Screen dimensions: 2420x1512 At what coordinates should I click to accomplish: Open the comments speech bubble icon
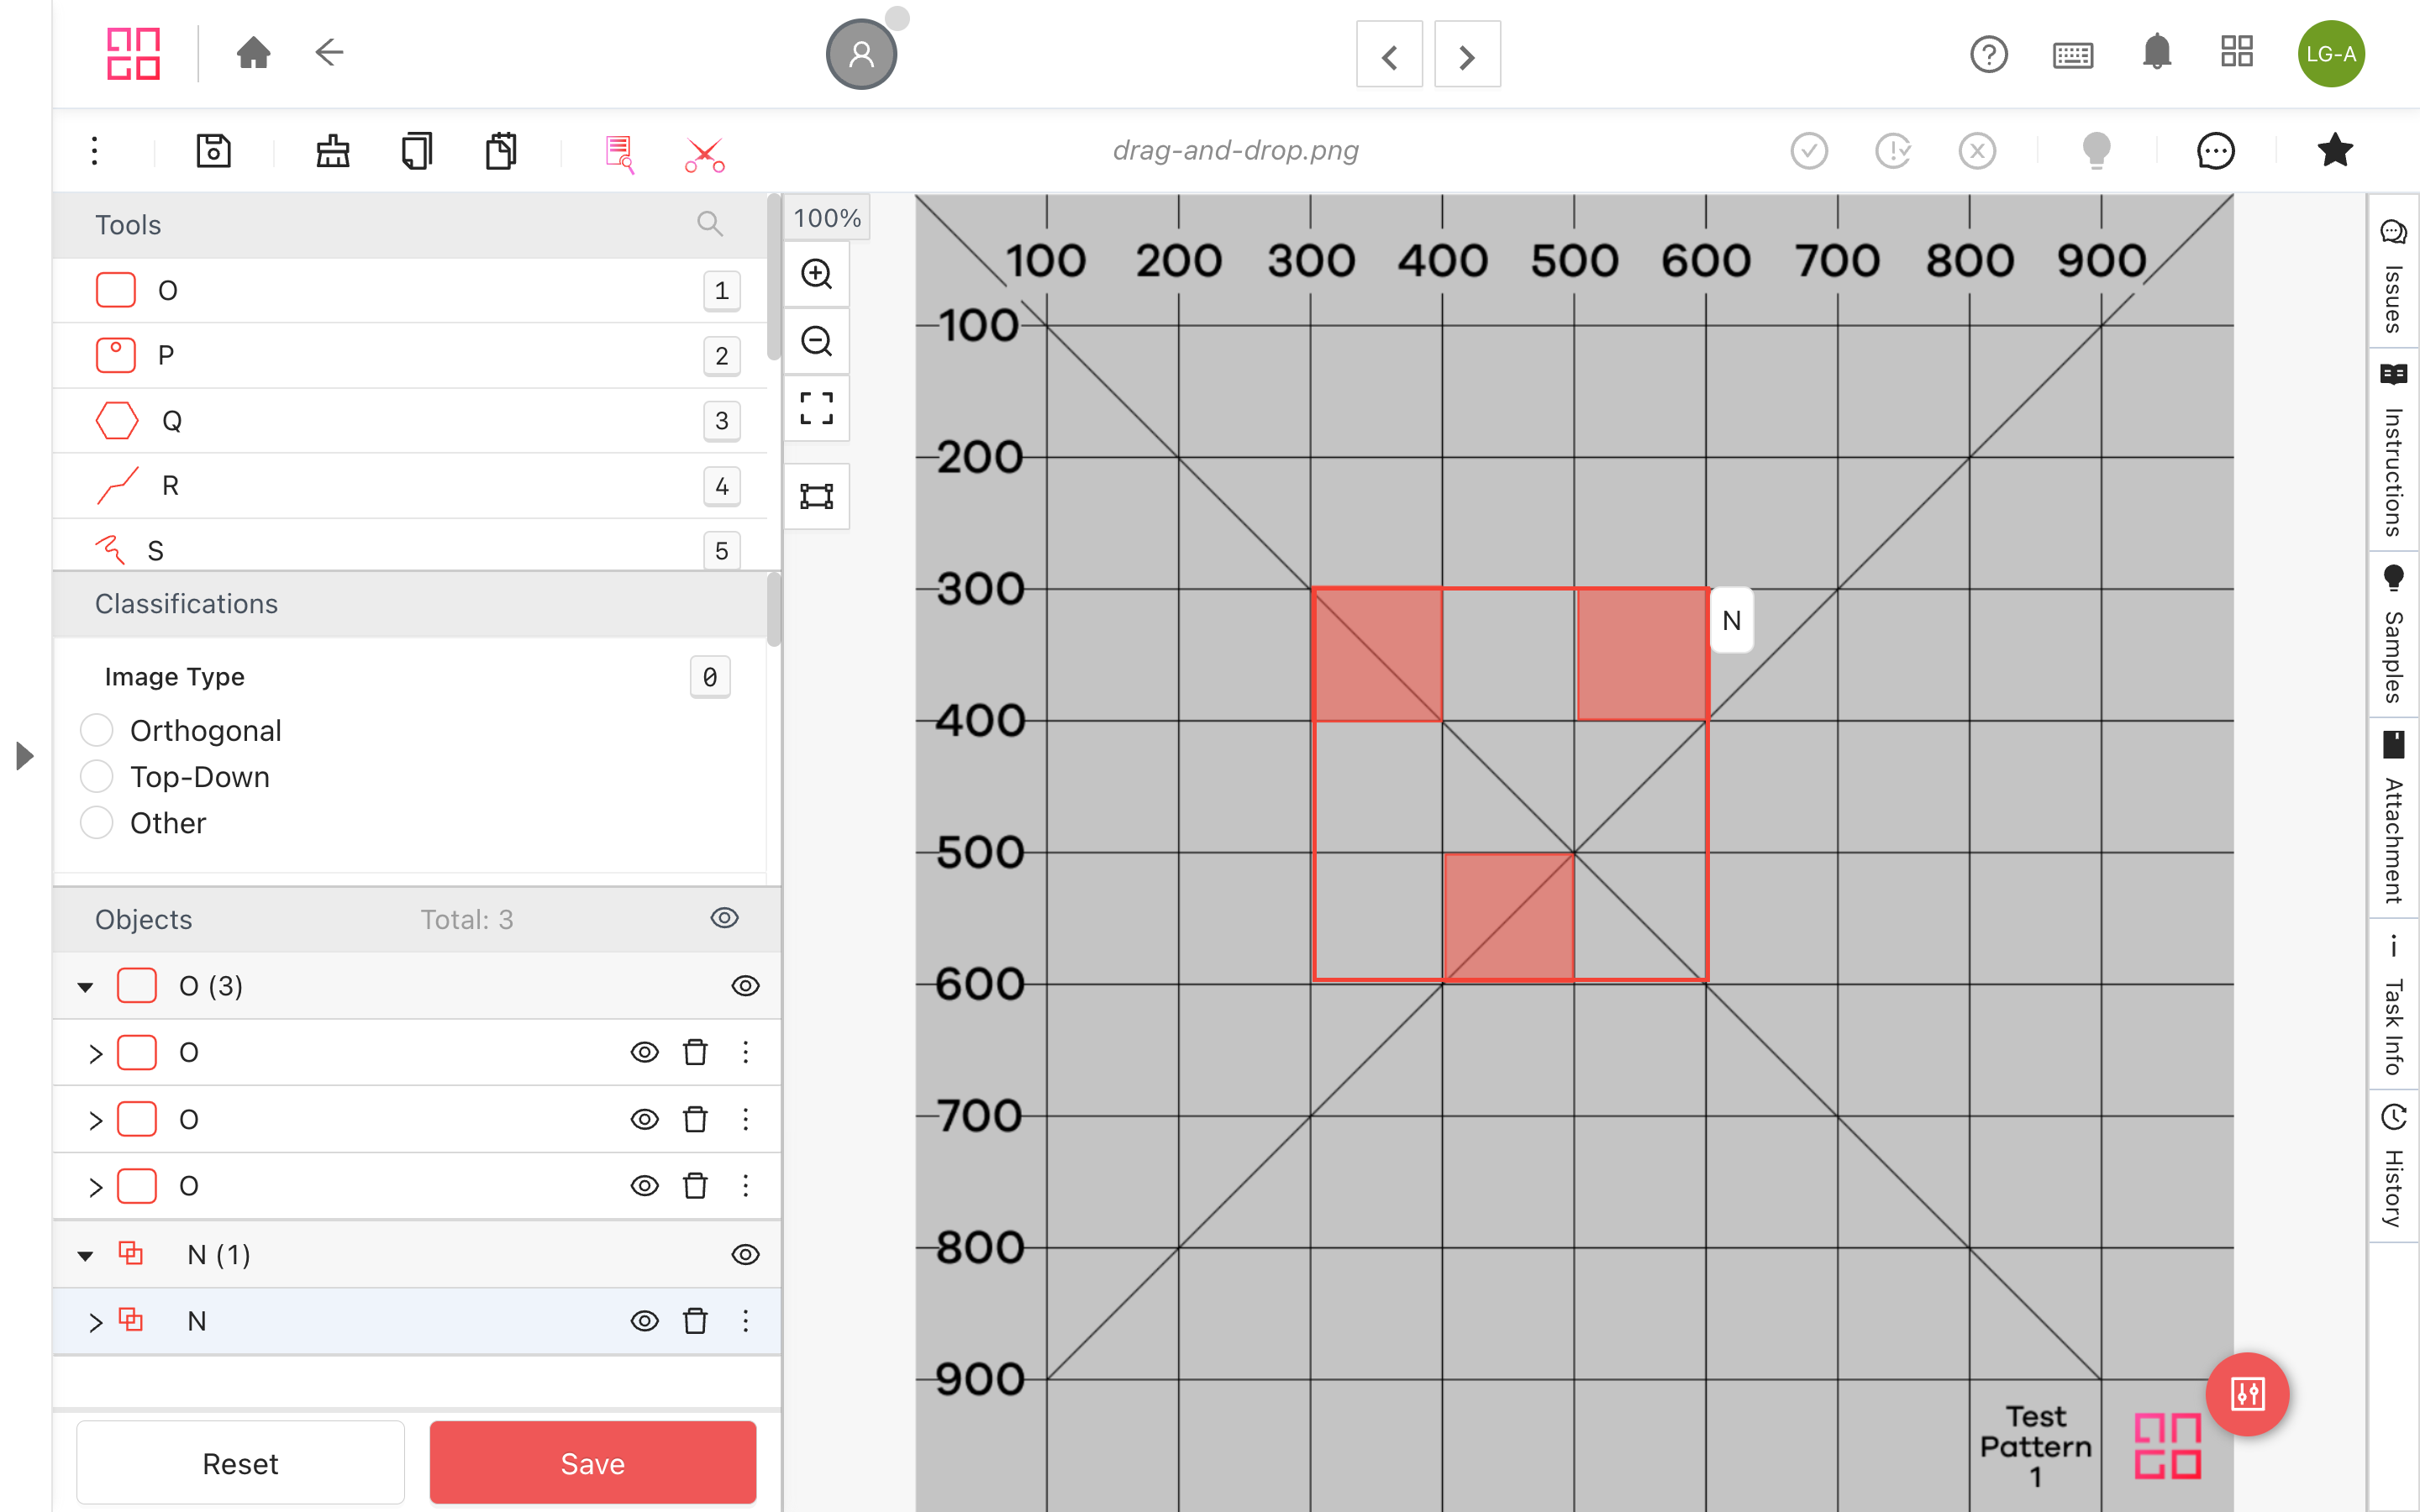pyautogui.click(x=2214, y=152)
